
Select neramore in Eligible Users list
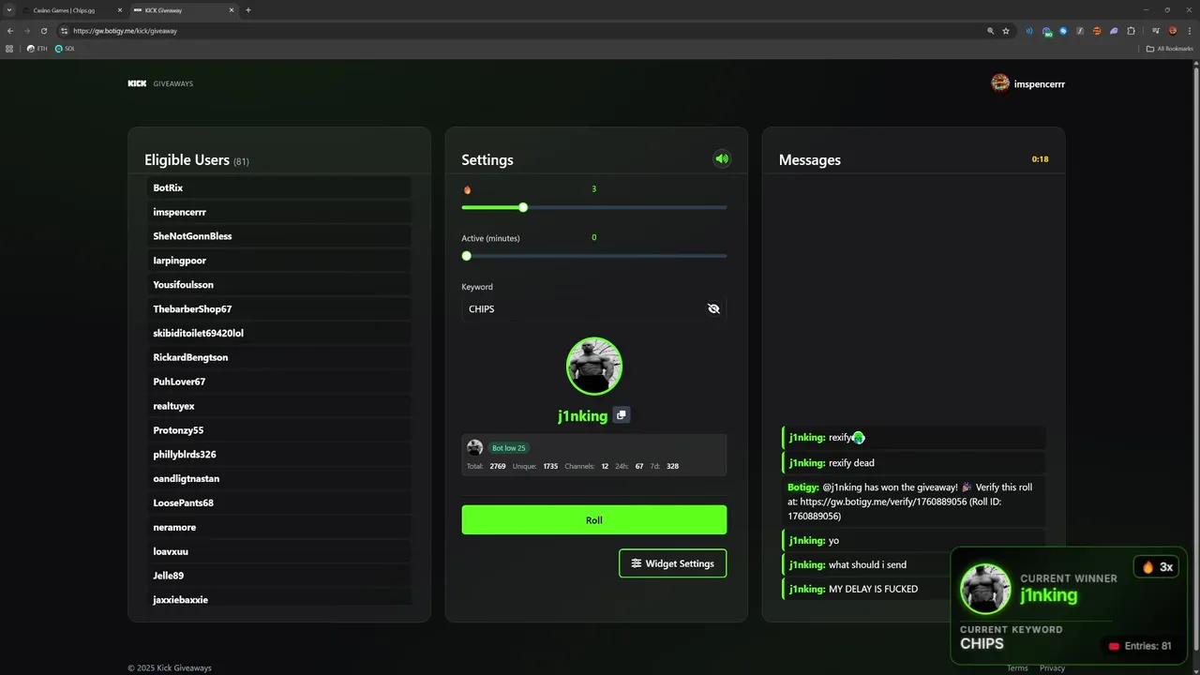(278, 527)
